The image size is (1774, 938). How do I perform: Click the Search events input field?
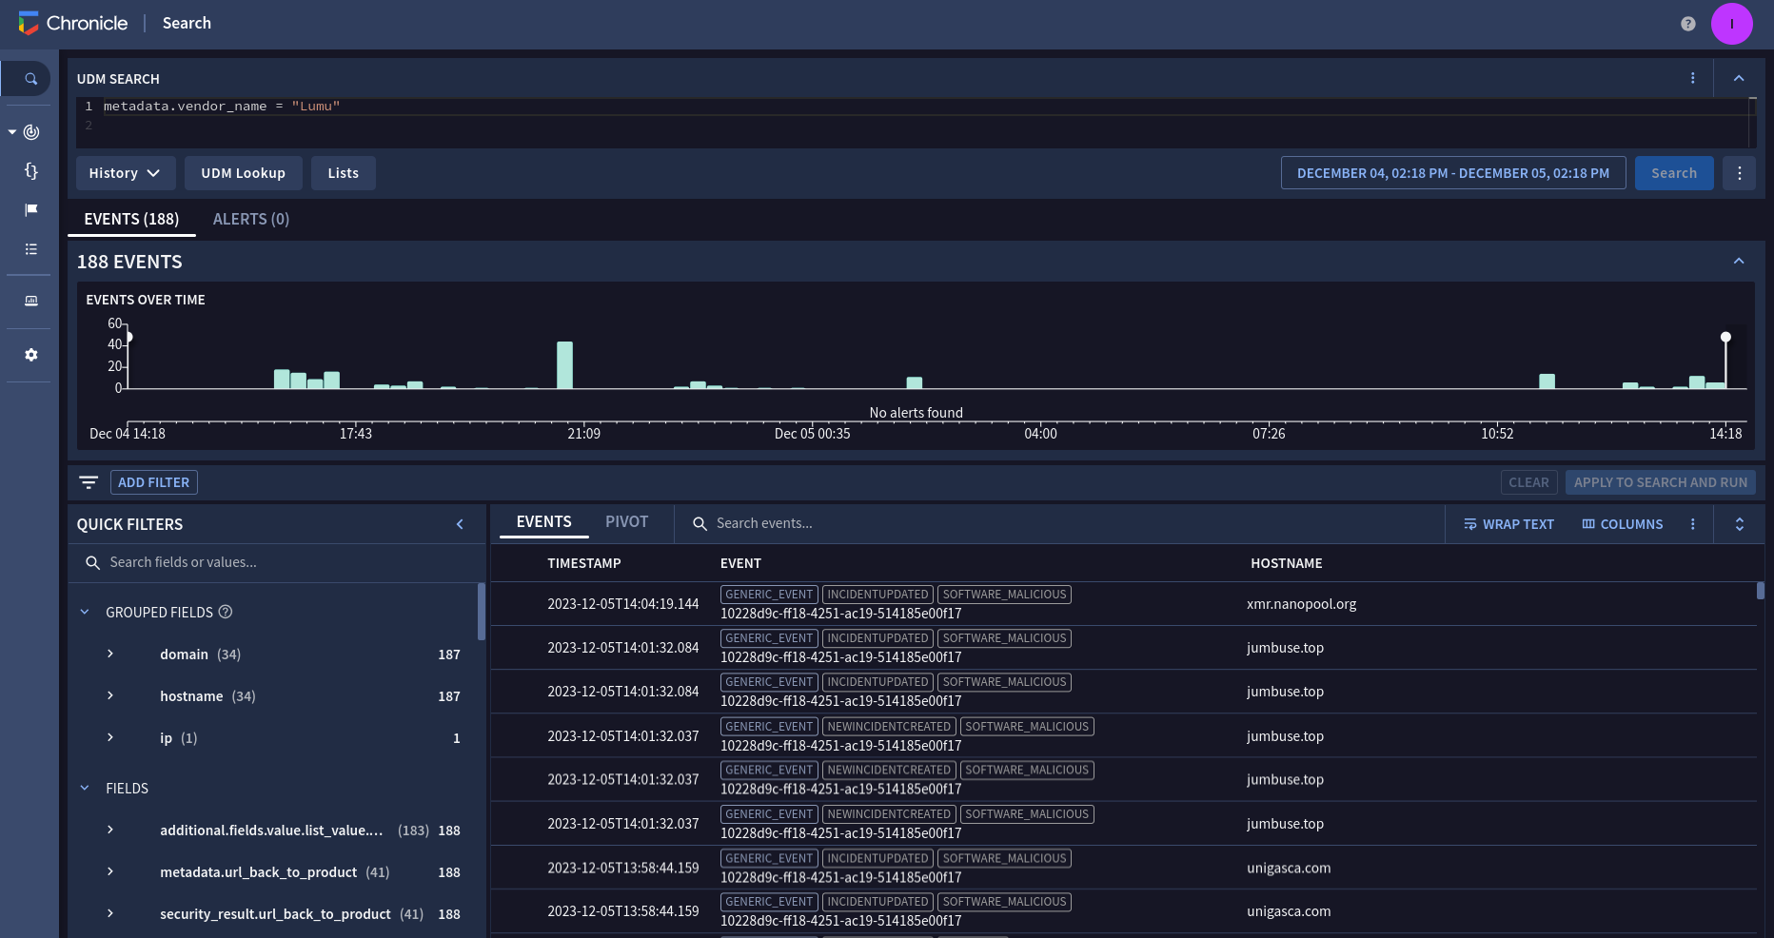[857, 523]
